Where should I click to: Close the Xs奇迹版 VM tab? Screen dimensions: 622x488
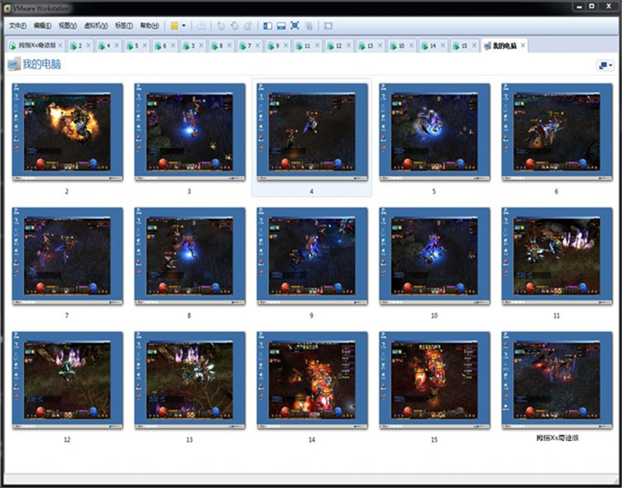tap(61, 46)
